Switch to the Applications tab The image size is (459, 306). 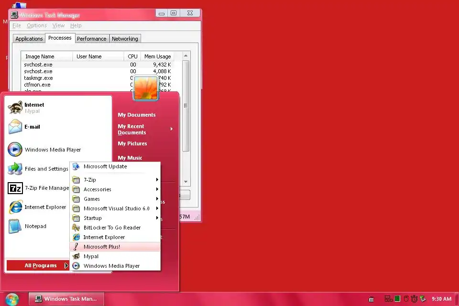click(x=29, y=39)
